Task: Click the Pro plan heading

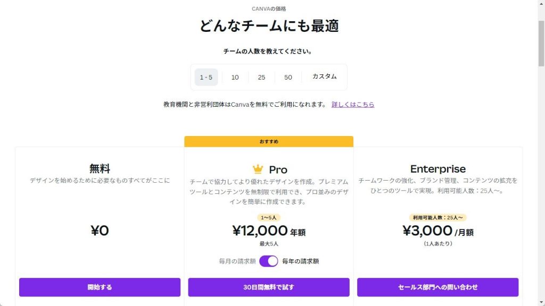Action: (x=278, y=169)
